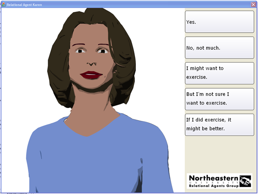Click the application icon in the title bar

pyautogui.click(x=3, y=4)
